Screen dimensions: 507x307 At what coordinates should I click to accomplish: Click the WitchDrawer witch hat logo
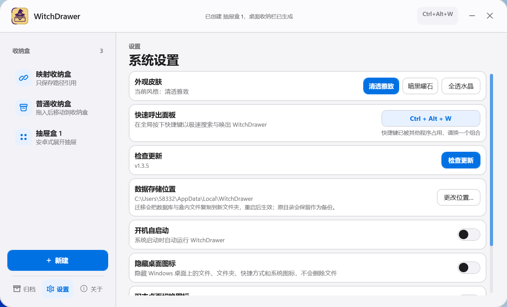(20, 16)
